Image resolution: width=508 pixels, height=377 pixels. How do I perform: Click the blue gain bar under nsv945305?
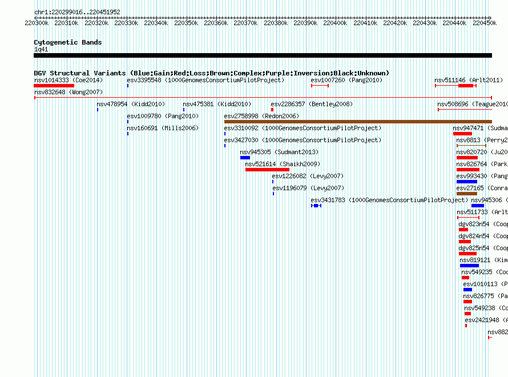pos(245,158)
